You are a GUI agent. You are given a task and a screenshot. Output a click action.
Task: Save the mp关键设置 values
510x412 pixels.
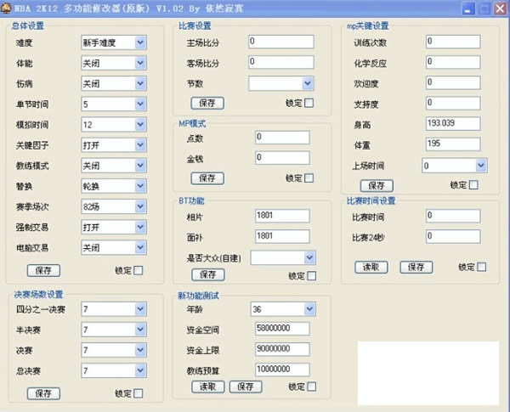coord(377,186)
